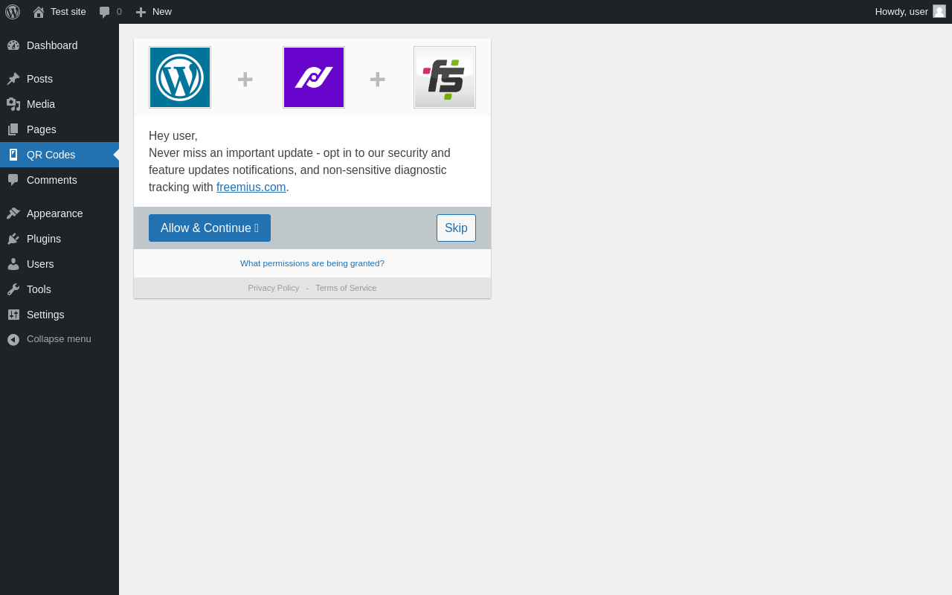Go to Posts in the sidebar

[x=59, y=79]
